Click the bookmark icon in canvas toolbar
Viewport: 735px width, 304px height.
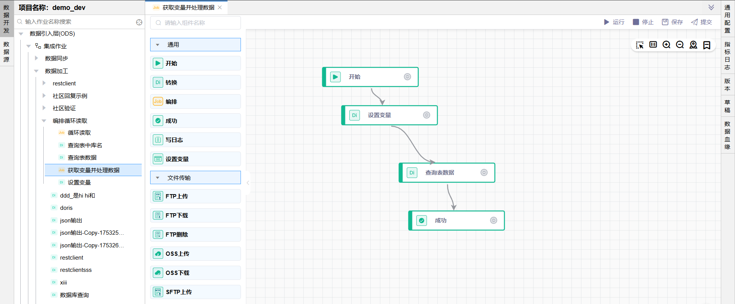pyautogui.click(x=707, y=45)
